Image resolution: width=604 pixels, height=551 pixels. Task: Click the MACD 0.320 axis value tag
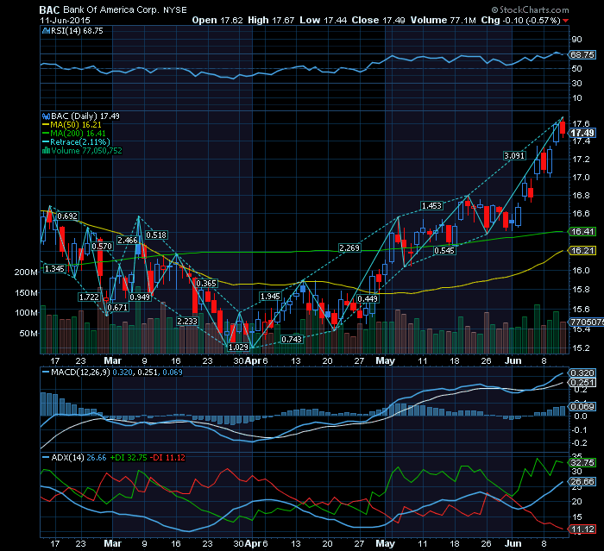[x=582, y=373]
